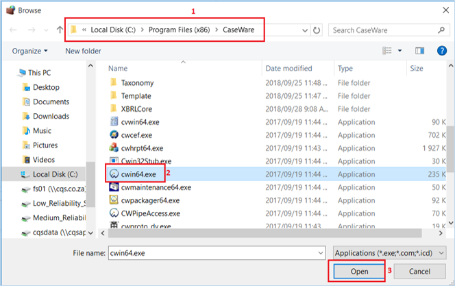This screenshot has width=455, height=286.
Task: Click the Search CaseWare input field
Action: click(x=387, y=30)
